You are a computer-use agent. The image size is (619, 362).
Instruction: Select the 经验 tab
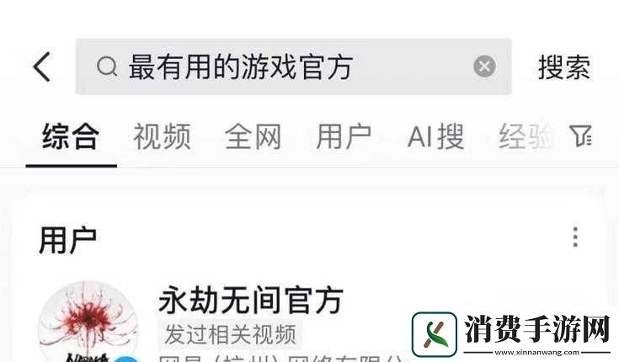point(526,136)
